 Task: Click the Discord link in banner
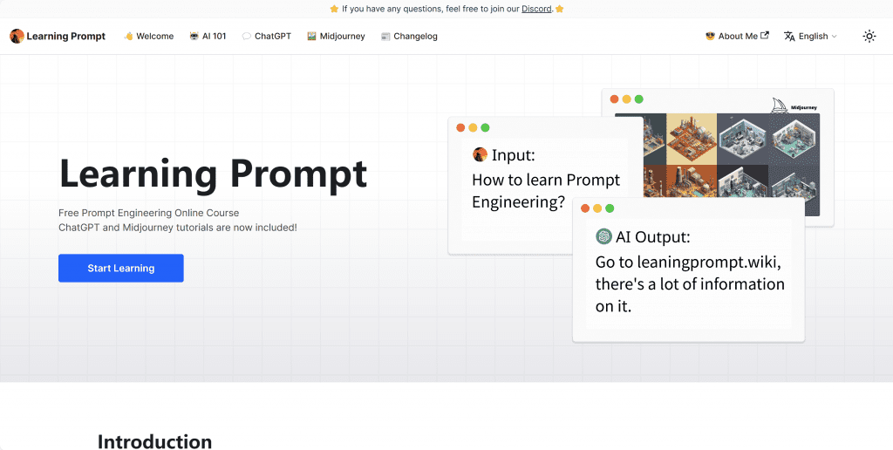536,9
